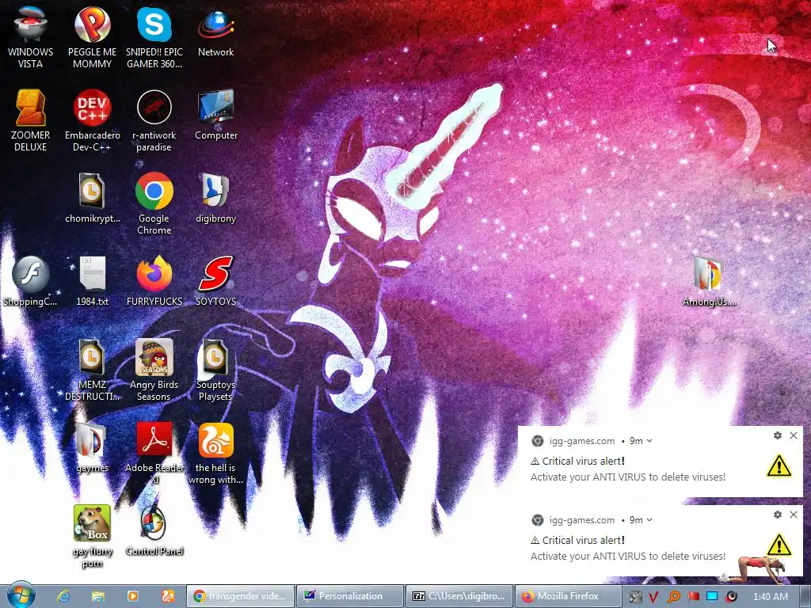Click the cyan monitor tray icon

[712, 597]
